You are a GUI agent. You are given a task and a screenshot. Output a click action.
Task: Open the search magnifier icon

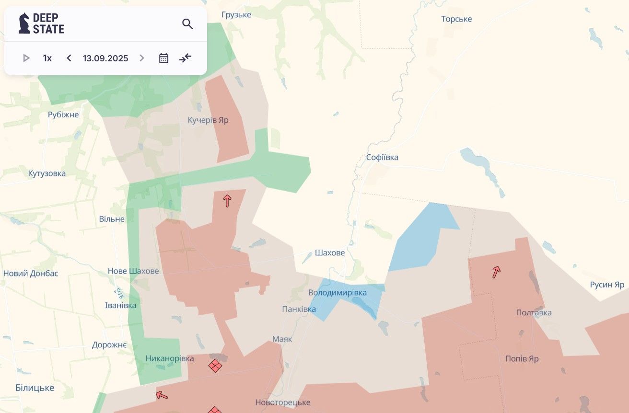[187, 24]
